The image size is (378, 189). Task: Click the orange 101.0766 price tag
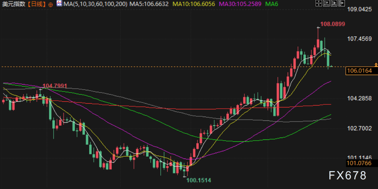click(362, 163)
